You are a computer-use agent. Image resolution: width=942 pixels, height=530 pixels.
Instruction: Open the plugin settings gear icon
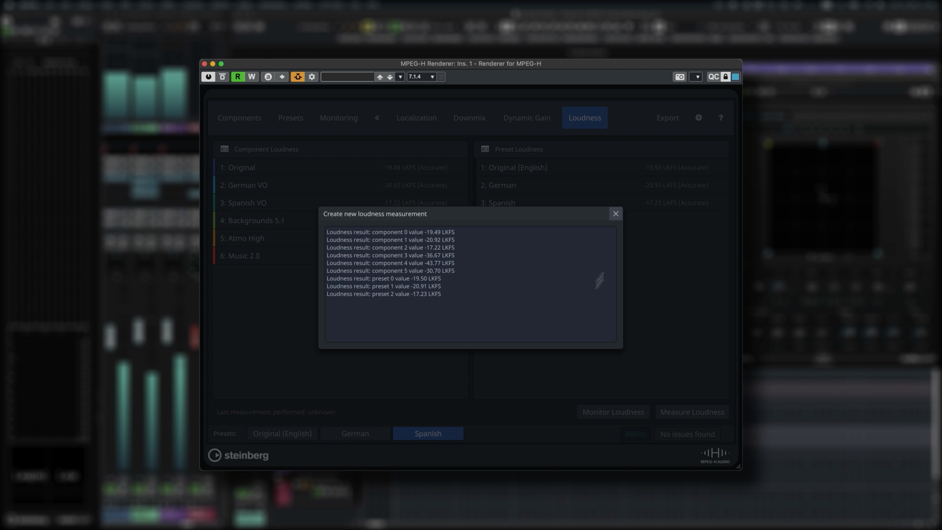[312, 77]
